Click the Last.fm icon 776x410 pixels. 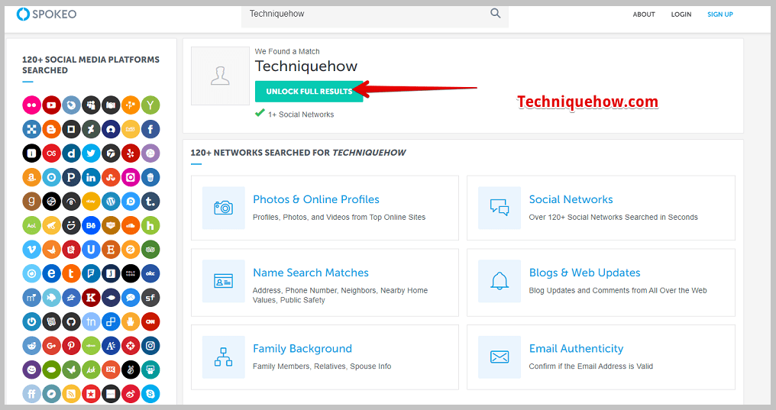(x=51, y=153)
